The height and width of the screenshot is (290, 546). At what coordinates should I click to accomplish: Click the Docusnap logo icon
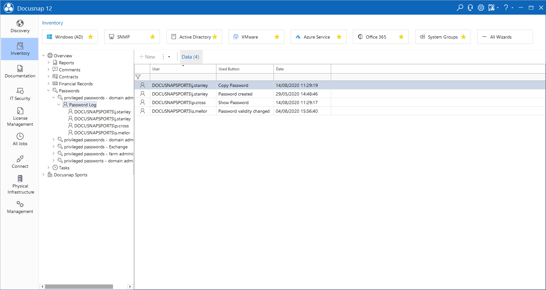point(9,8)
